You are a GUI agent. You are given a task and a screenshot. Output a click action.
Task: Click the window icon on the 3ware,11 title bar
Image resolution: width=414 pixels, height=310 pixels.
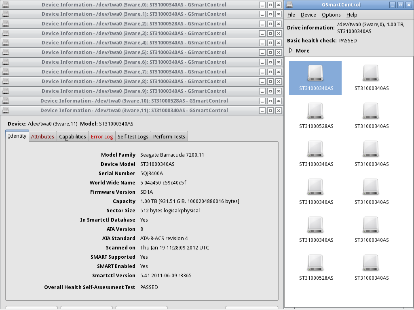pyautogui.click(x=6, y=110)
